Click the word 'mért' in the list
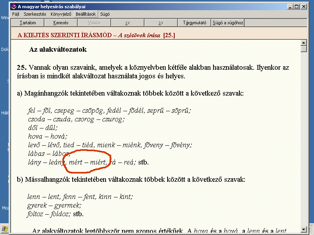This screenshot has width=314, height=235. (76, 162)
